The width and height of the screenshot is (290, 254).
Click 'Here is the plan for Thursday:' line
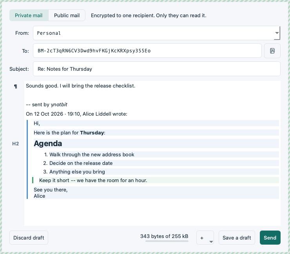coord(69,132)
